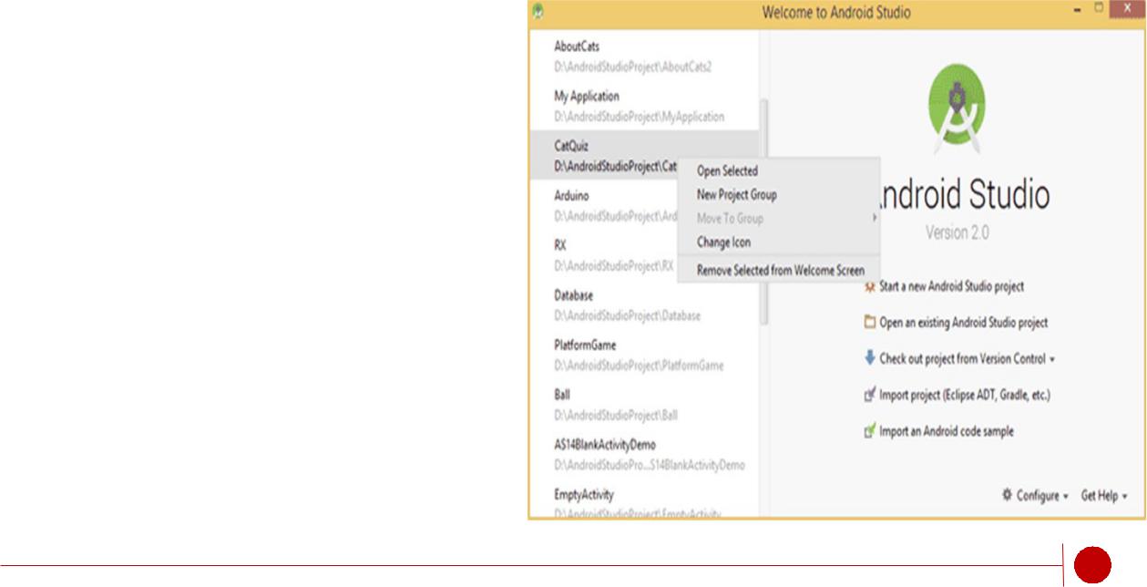Import an Android code sample
The image size is (1147, 587).
946,431
